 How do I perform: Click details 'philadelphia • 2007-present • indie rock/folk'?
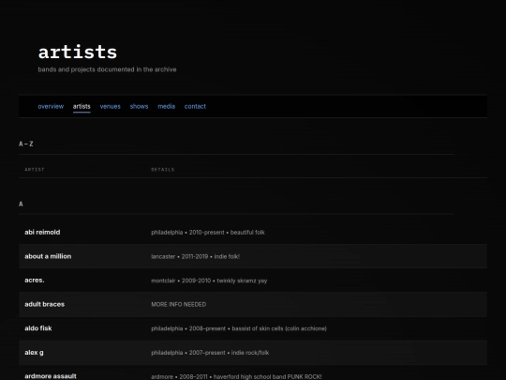[x=210, y=353]
